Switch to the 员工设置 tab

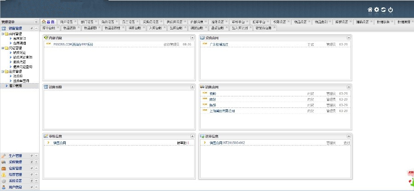pos(128,22)
